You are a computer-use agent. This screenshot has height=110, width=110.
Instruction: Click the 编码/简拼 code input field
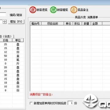pyautogui.click(x=3, y=14)
